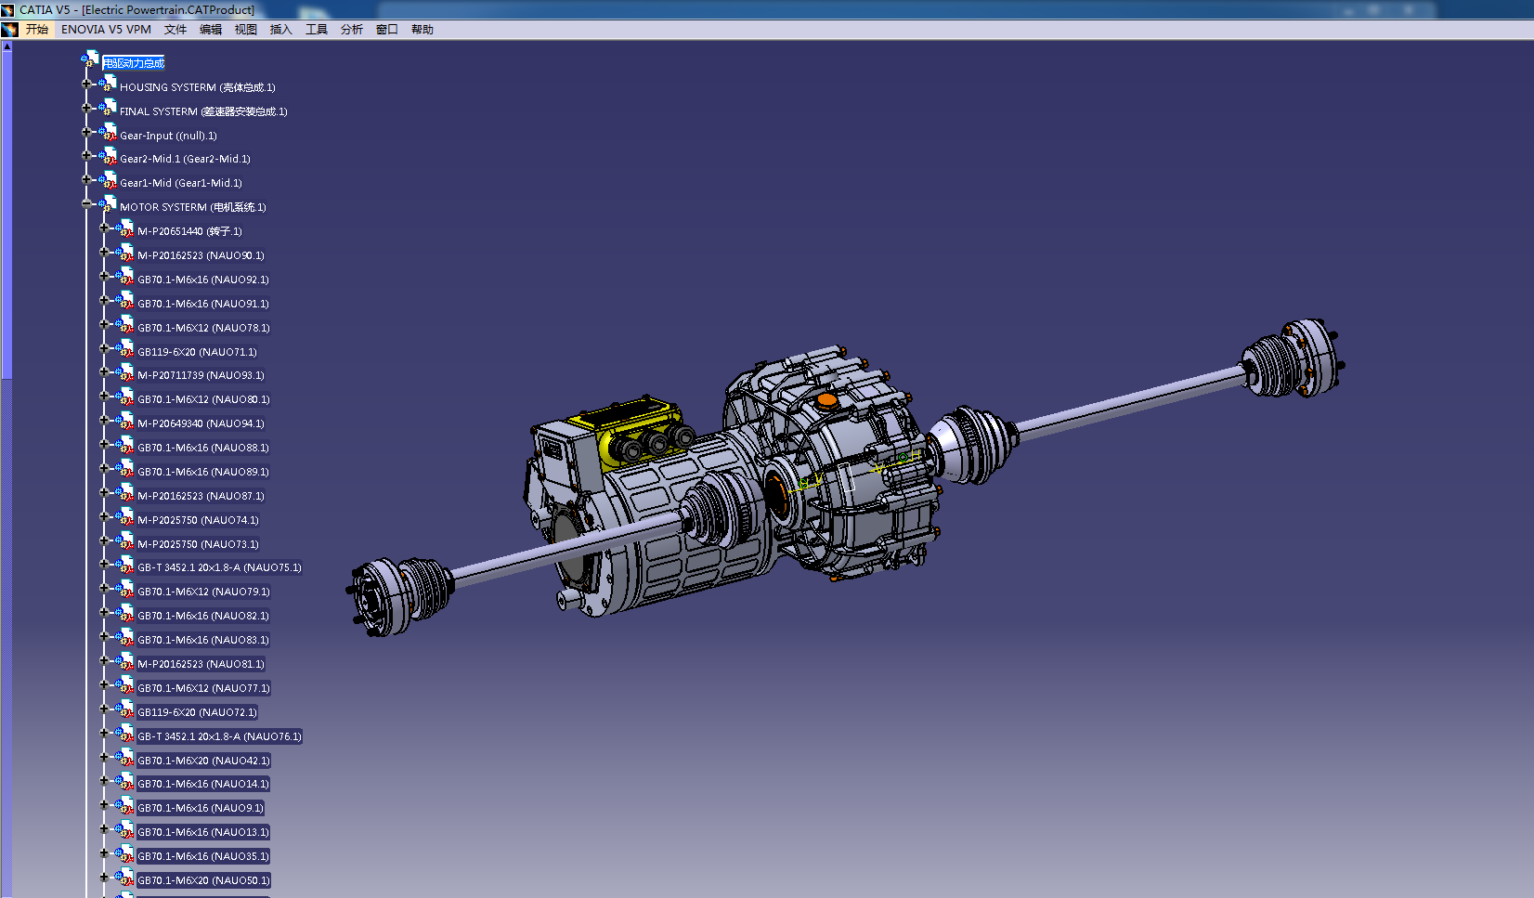
Task: Select the GB70.1-M6x16 (NAUO13.1) label
Action: point(203,832)
